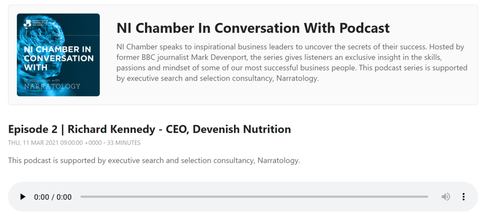Click the white NI CHAMBER IN CONVERSATION WITH cover text
Screen dimensions: 486x224
[x=58, y=58]
